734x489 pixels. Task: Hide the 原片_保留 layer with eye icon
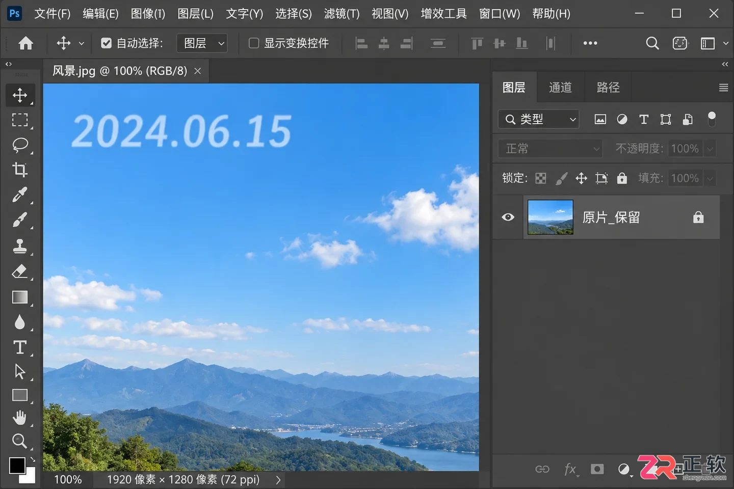point(508,217)
